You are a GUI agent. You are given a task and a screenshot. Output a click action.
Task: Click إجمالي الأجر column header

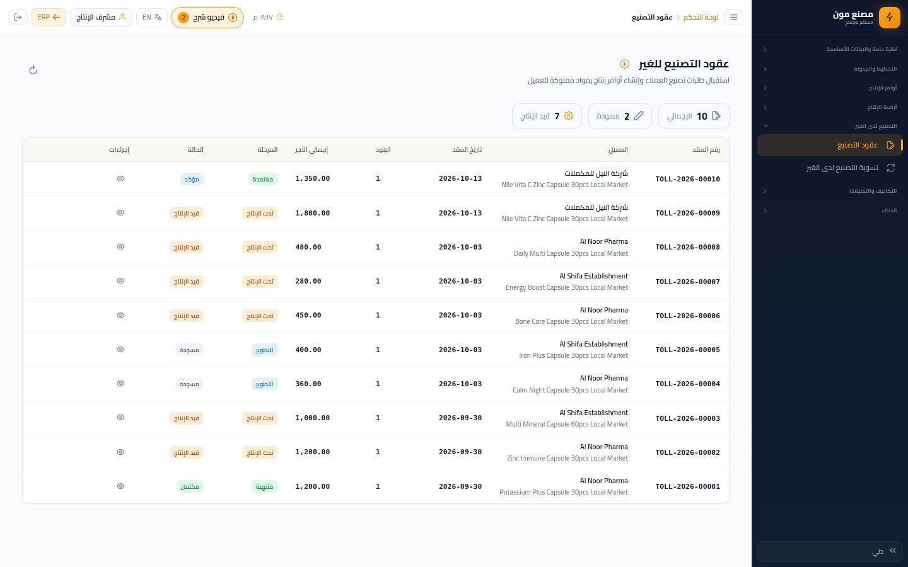311,150
